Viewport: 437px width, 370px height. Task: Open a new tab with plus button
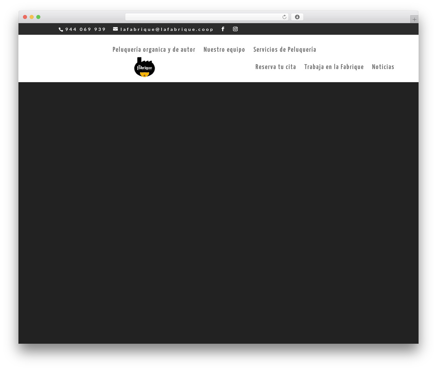tap(414, 19)
